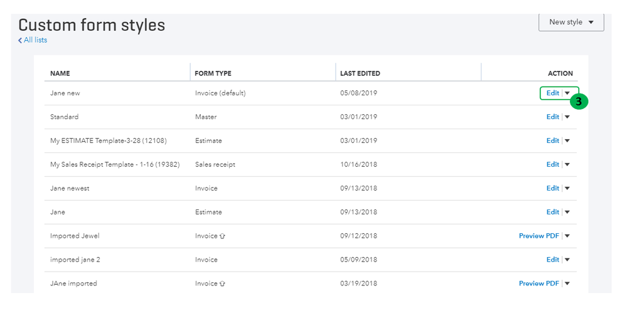Open action dropdown arrow for Standard row

click(567, 117)
